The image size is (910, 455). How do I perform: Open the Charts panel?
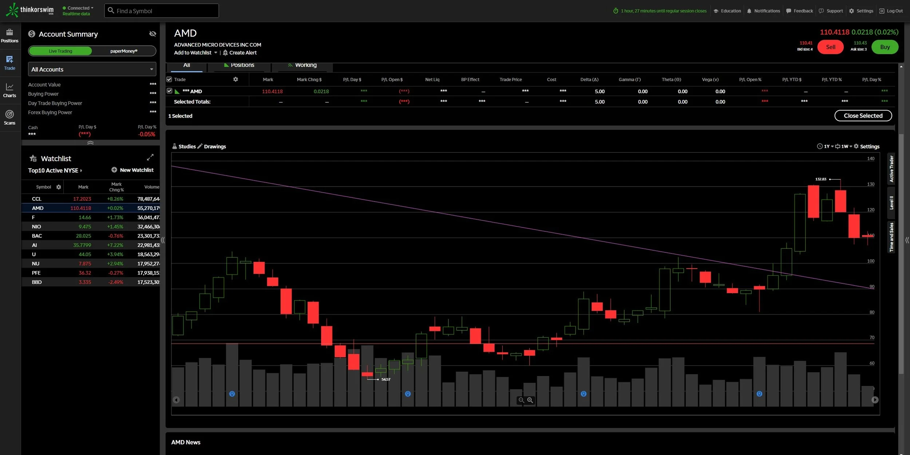pos(9,90)
